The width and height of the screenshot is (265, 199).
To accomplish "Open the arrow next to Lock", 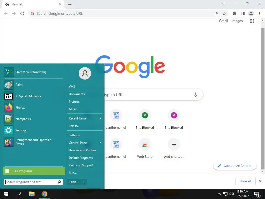I will pyautogui.click(x=84, y=182).
